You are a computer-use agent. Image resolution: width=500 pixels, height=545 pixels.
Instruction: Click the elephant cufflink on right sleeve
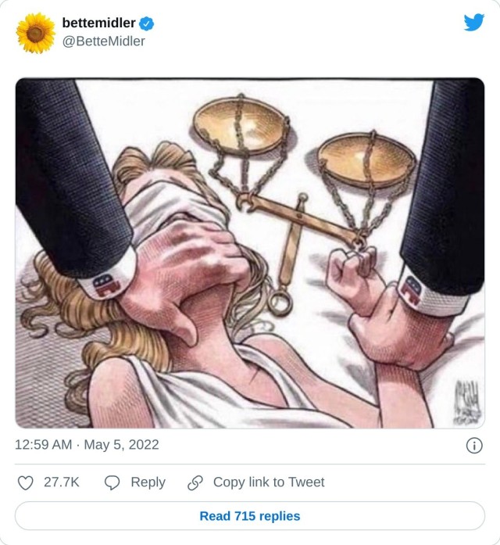point(411,291)
